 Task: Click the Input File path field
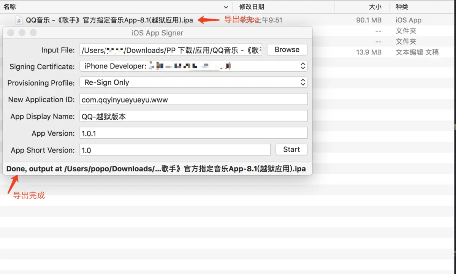coord(171,50)
